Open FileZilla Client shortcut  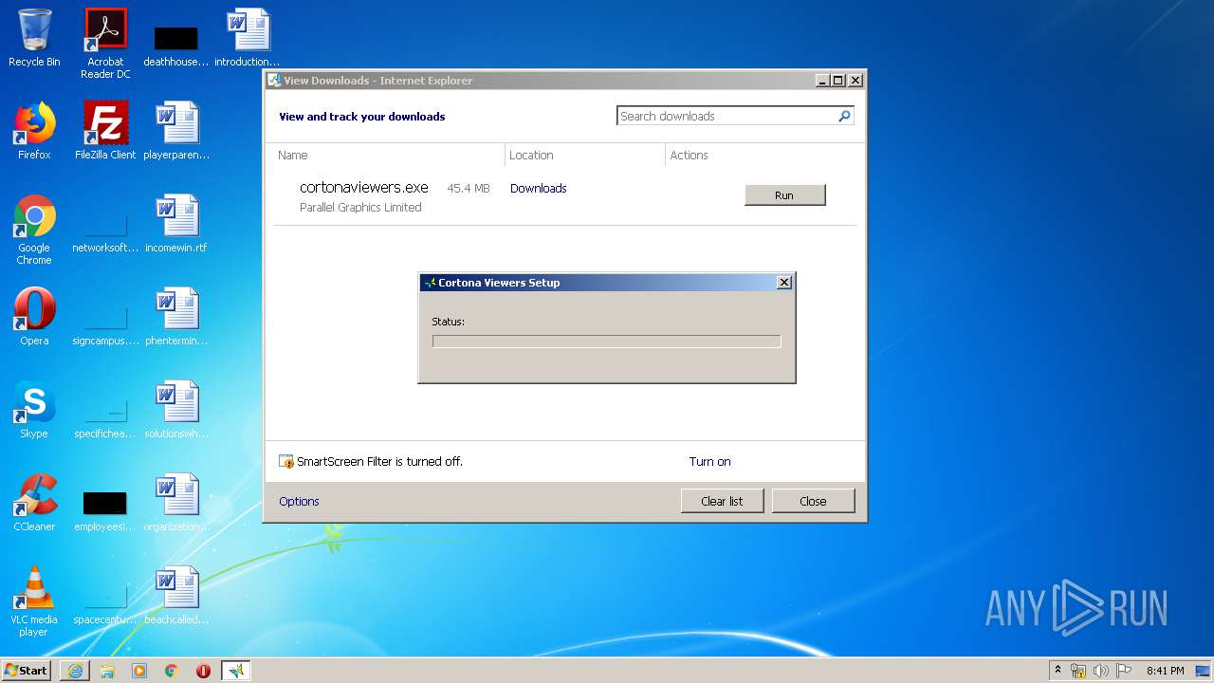coord(105,131)
